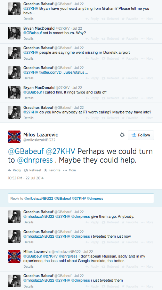The height and width of the screenshot is (290, 162).
Task: Follow Milos Lazarevic
Action: [x=141, y=135]
